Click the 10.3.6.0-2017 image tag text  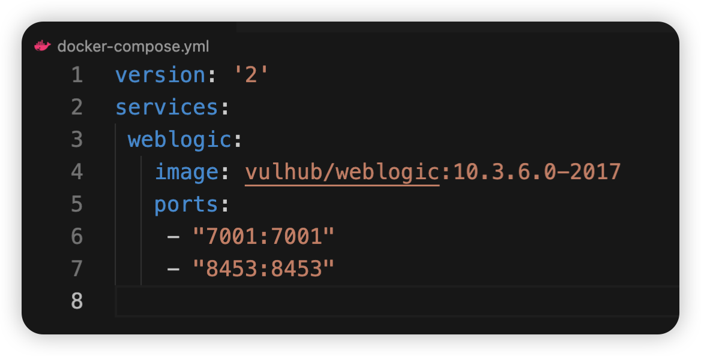click(x=537, y=172)
